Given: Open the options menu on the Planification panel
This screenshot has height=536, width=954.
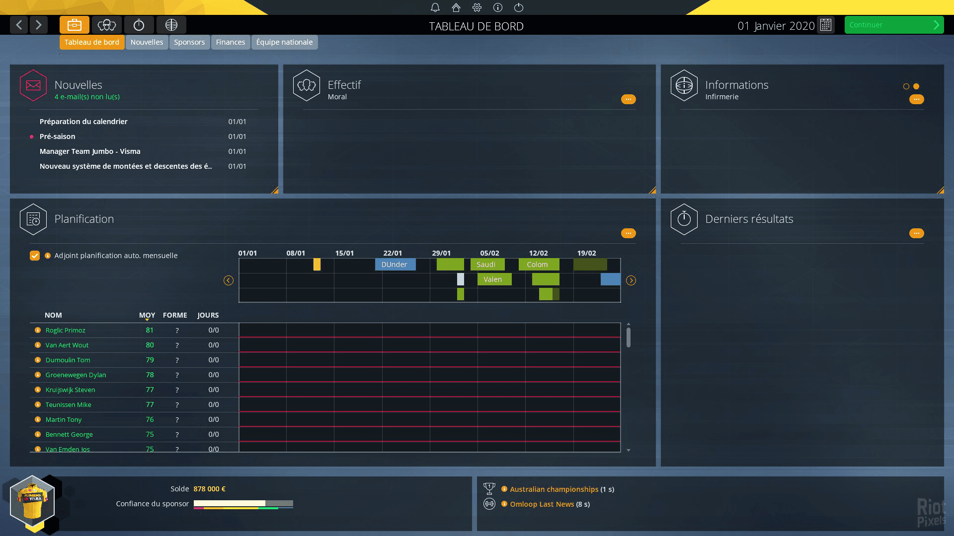Looking at the screenshot, I should tap(628, 233).
